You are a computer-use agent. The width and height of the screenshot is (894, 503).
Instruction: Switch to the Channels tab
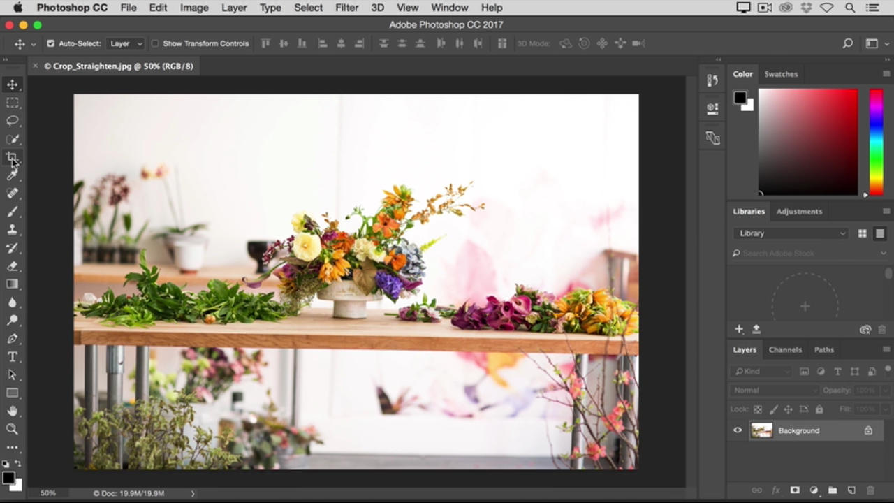[x=785, y=349]
